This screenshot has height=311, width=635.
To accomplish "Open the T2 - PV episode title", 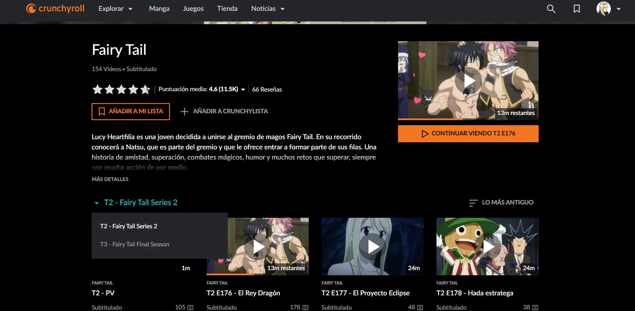I will point(103,293).
